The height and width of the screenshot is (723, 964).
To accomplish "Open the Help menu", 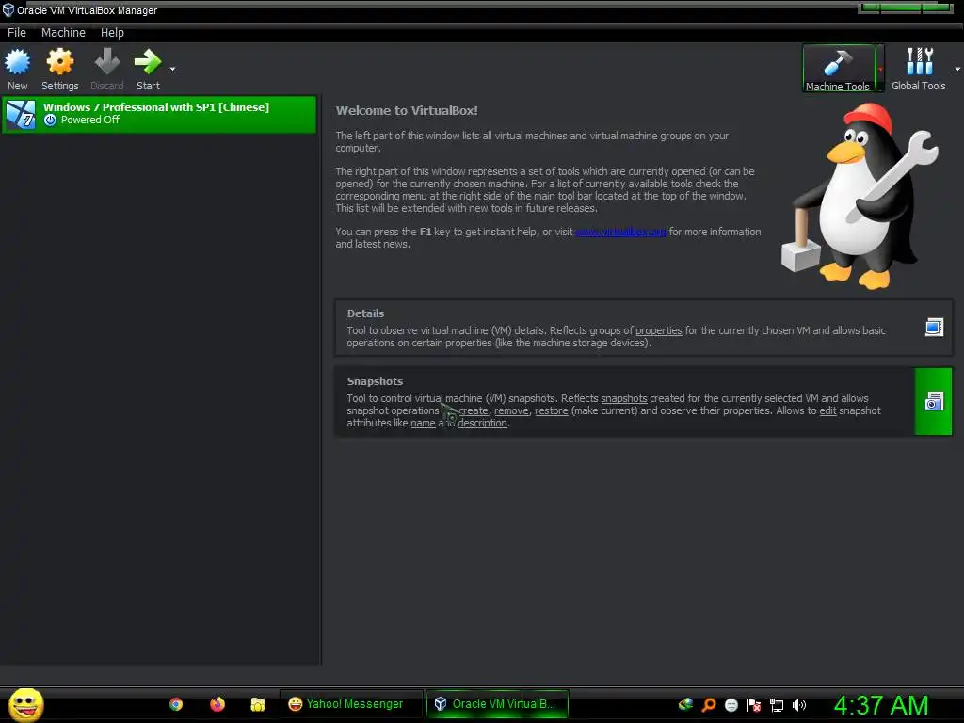I will click(113, 33).
